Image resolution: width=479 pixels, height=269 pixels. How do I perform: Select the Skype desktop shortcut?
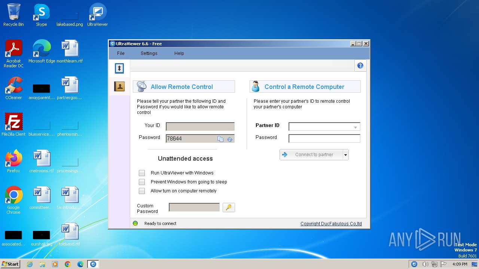pyautogui.click(x=41, y=15)
